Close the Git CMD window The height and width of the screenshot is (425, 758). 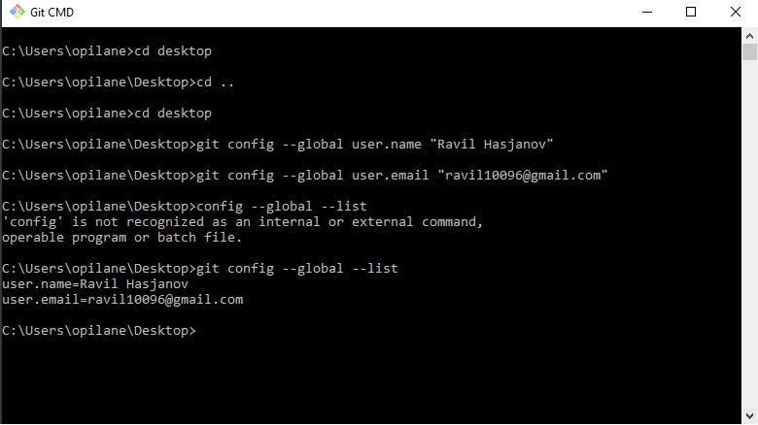click(736, 13)
